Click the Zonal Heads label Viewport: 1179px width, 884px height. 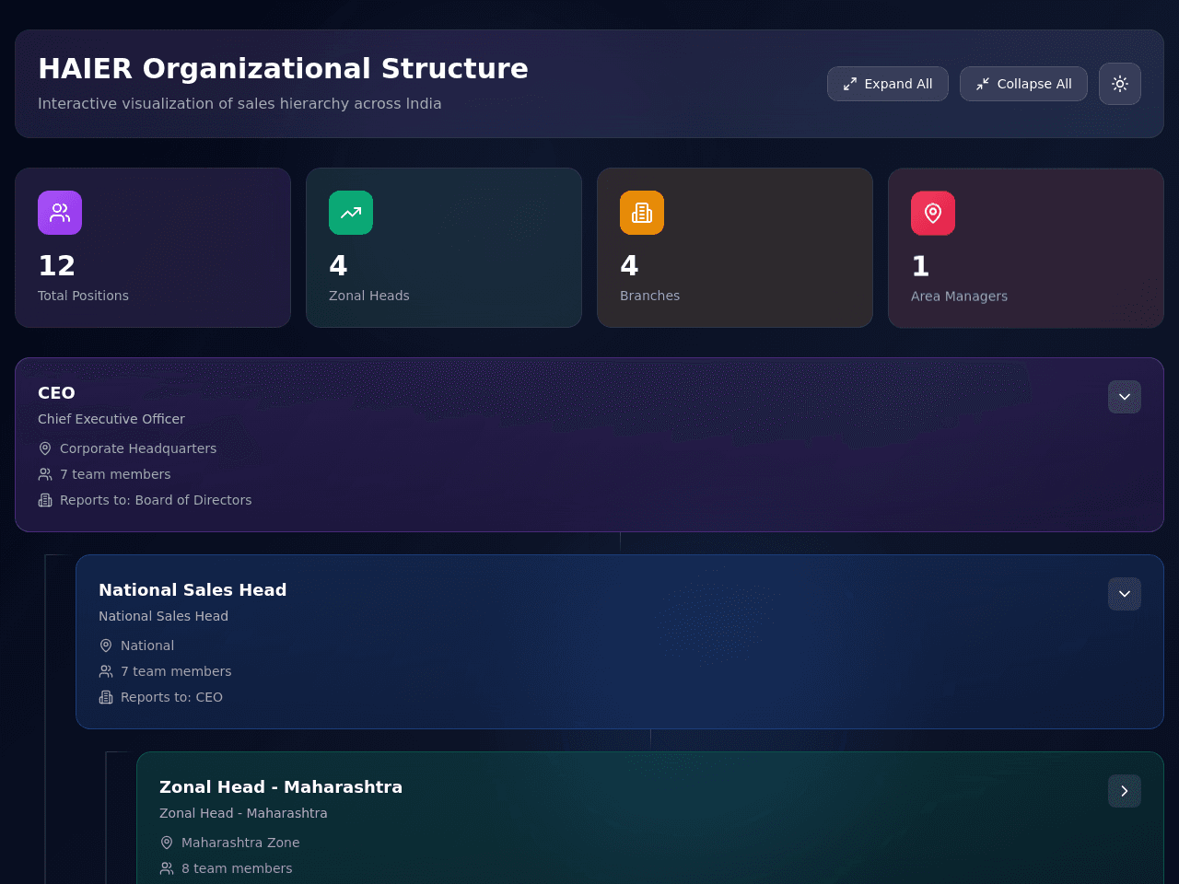pos(369,296)
